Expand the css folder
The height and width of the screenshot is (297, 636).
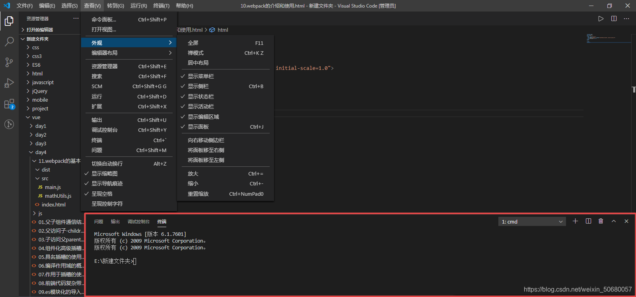pyautogui.click(x=35, y=47)
